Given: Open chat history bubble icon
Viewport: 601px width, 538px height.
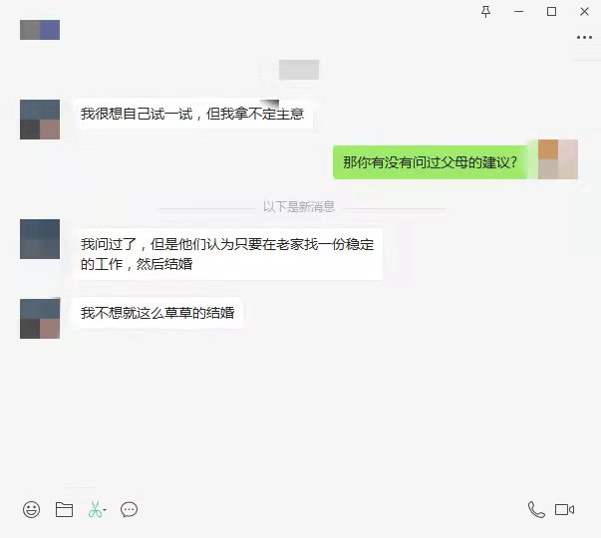Looking at the screenshot, I should point(129,510).
